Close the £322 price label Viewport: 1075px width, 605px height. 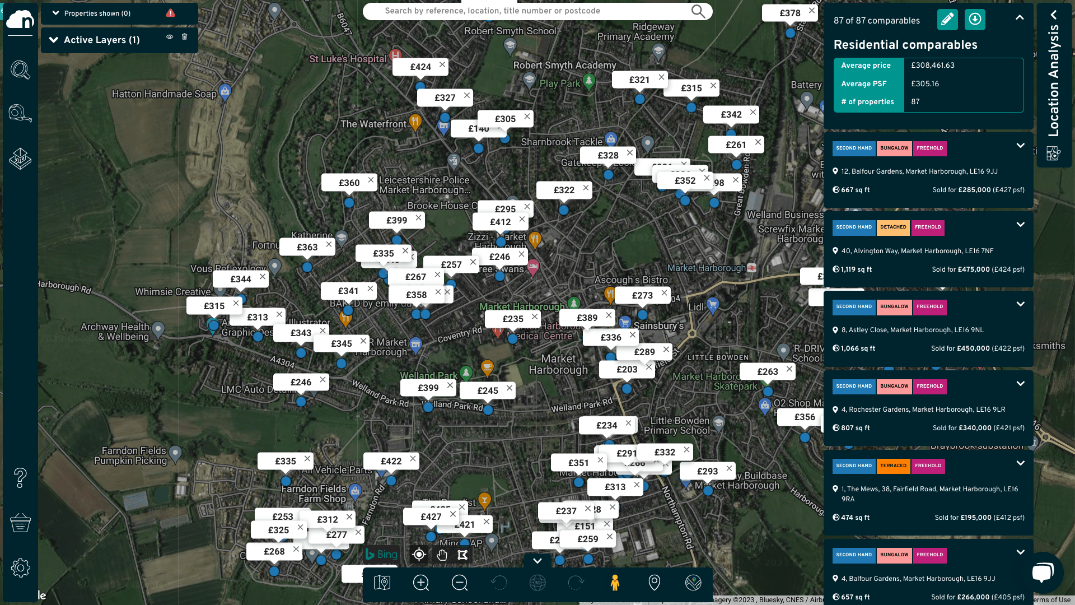pos(586,188)
